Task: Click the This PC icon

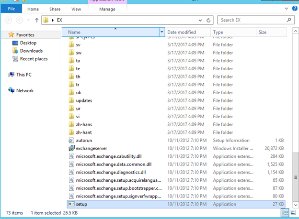Action: (x=24, y=75)
